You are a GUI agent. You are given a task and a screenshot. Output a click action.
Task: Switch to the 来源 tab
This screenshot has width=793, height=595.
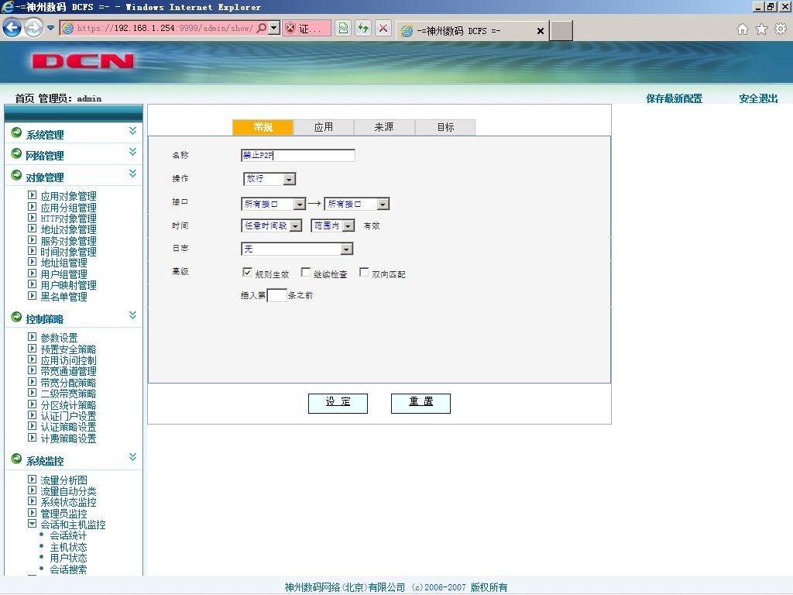point(384,127)
